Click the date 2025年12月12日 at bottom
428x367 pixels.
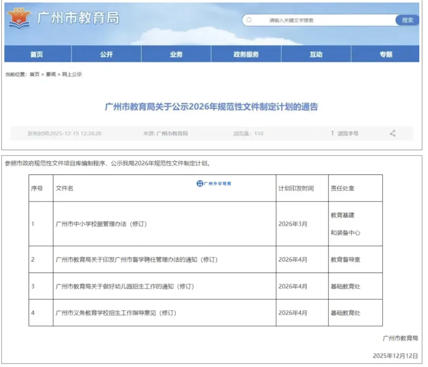pyautogui.click(x=395, y=356)
